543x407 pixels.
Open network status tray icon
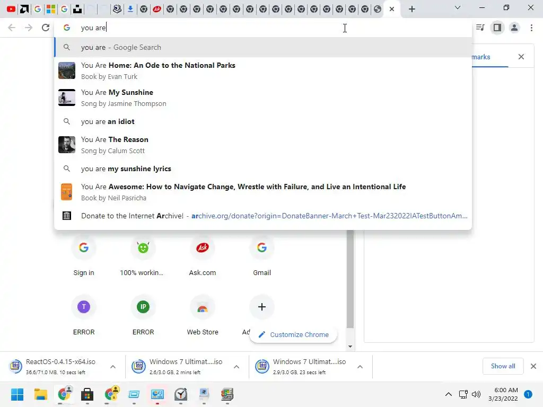point(463,394)
